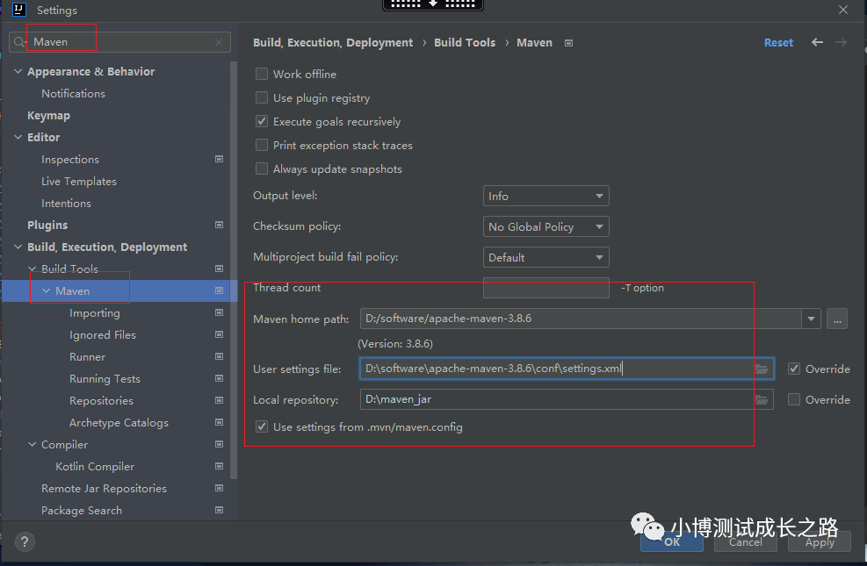
Task: Click the project-level settings icon on Importing row
Action: coord(219,312)
